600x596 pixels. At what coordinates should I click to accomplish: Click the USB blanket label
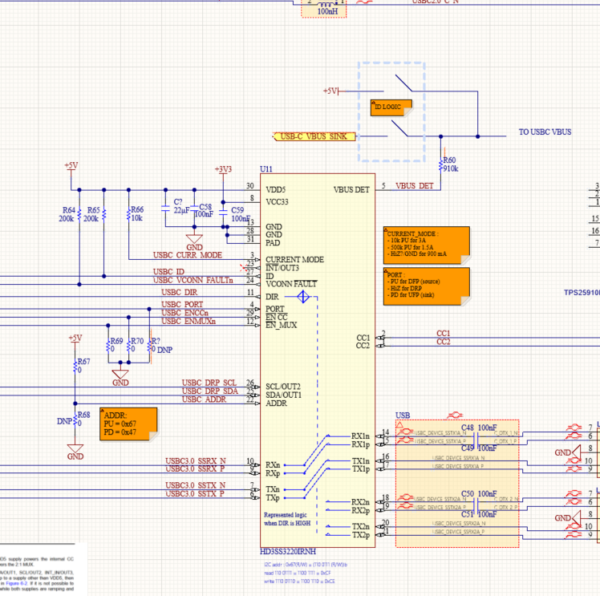click(403, 415)
